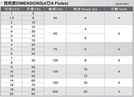The width and height of the screenshot is (134, 97).
Task: Select the Shank Dia cell showing 12
Action: point(85,76)
